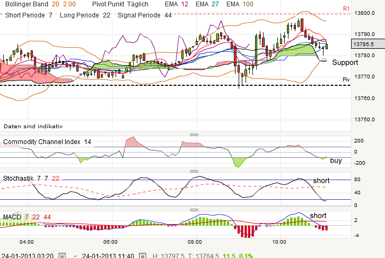The width and height of the screenshot is (385, 258).
Task: Grab the divider handle above Commodity Channel Index
Action: coord(194,135)
